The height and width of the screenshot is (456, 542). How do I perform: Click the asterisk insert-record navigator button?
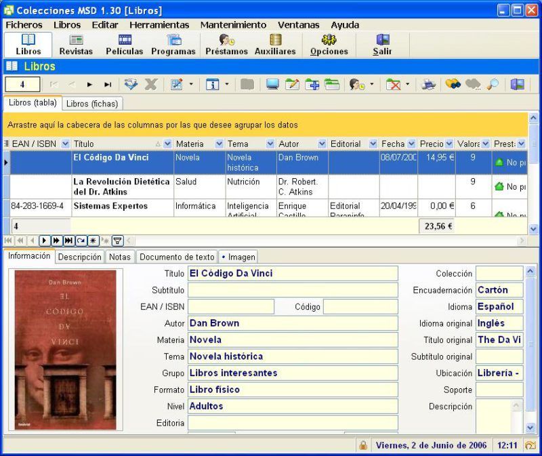93,241
